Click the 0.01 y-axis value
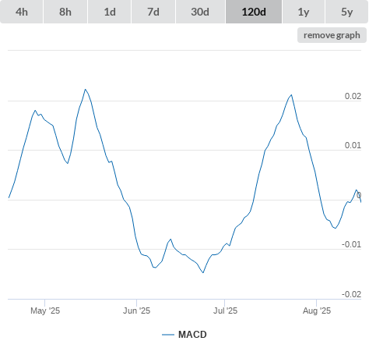Image resolution: width=369 pixels, height=355 pixels. point(353,145)
